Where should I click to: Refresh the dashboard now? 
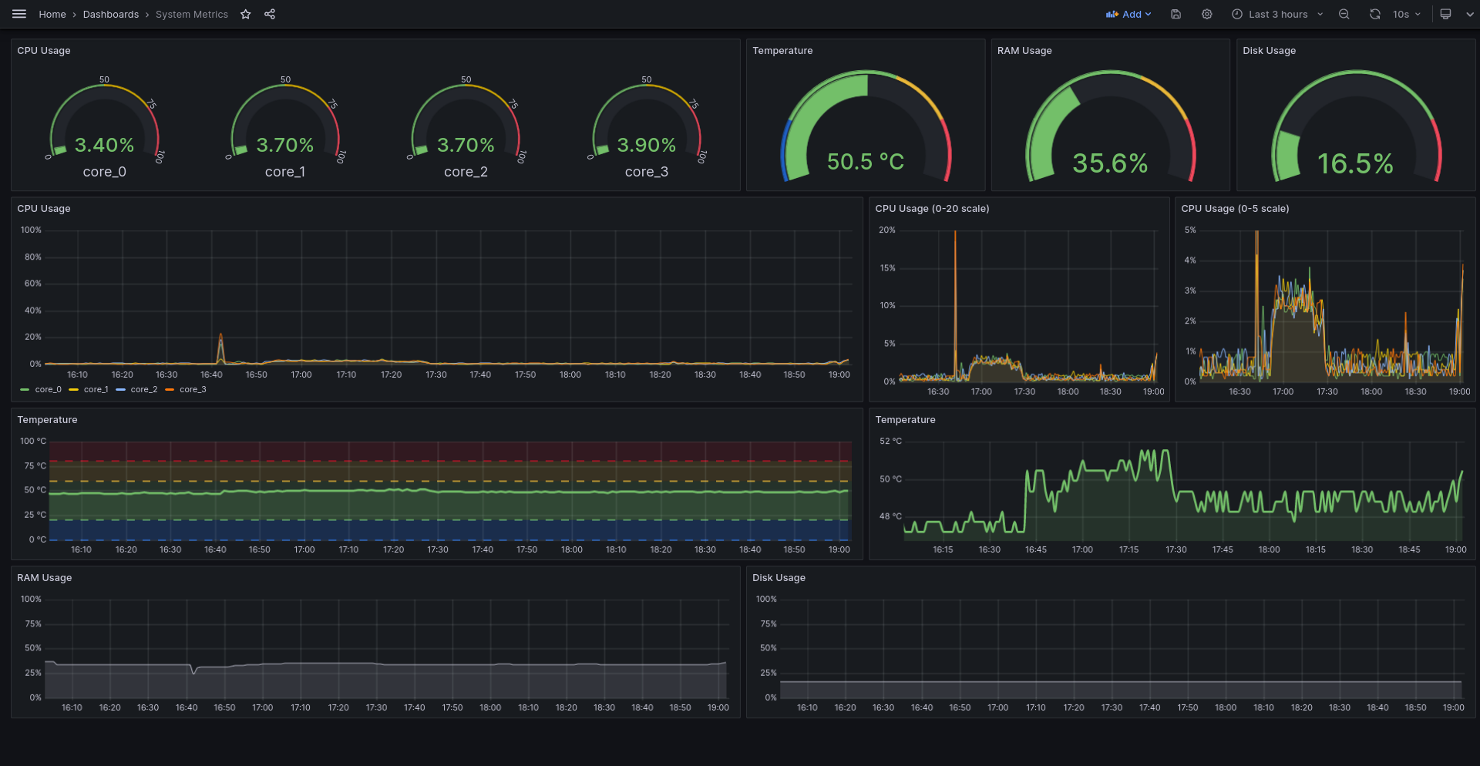coord(1374,14)
